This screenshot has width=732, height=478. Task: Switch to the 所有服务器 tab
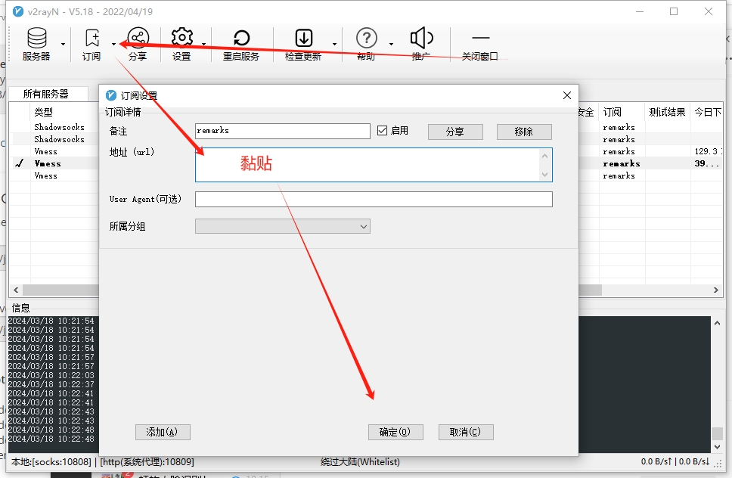click(x=45, y=94)
